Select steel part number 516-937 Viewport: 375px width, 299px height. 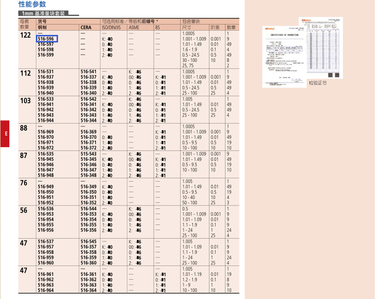click(x=46, y=77)
